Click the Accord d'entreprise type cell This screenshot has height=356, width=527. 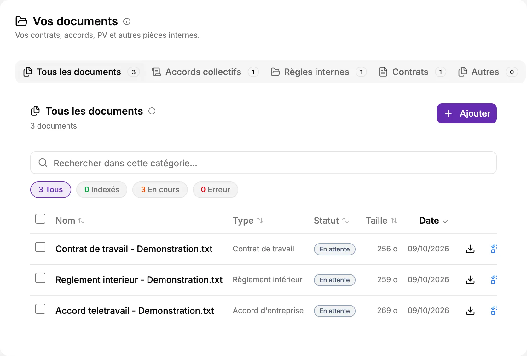click(268, 311)
